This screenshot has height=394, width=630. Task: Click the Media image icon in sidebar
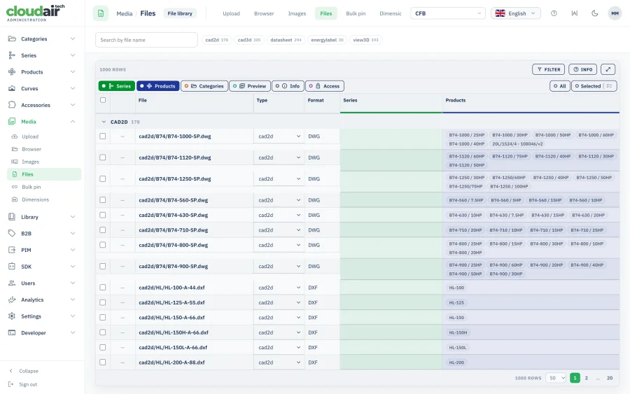(x=12, y=121)
